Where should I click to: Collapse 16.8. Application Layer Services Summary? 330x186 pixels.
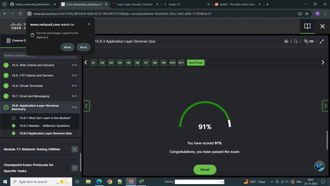[x=40, y=107]
